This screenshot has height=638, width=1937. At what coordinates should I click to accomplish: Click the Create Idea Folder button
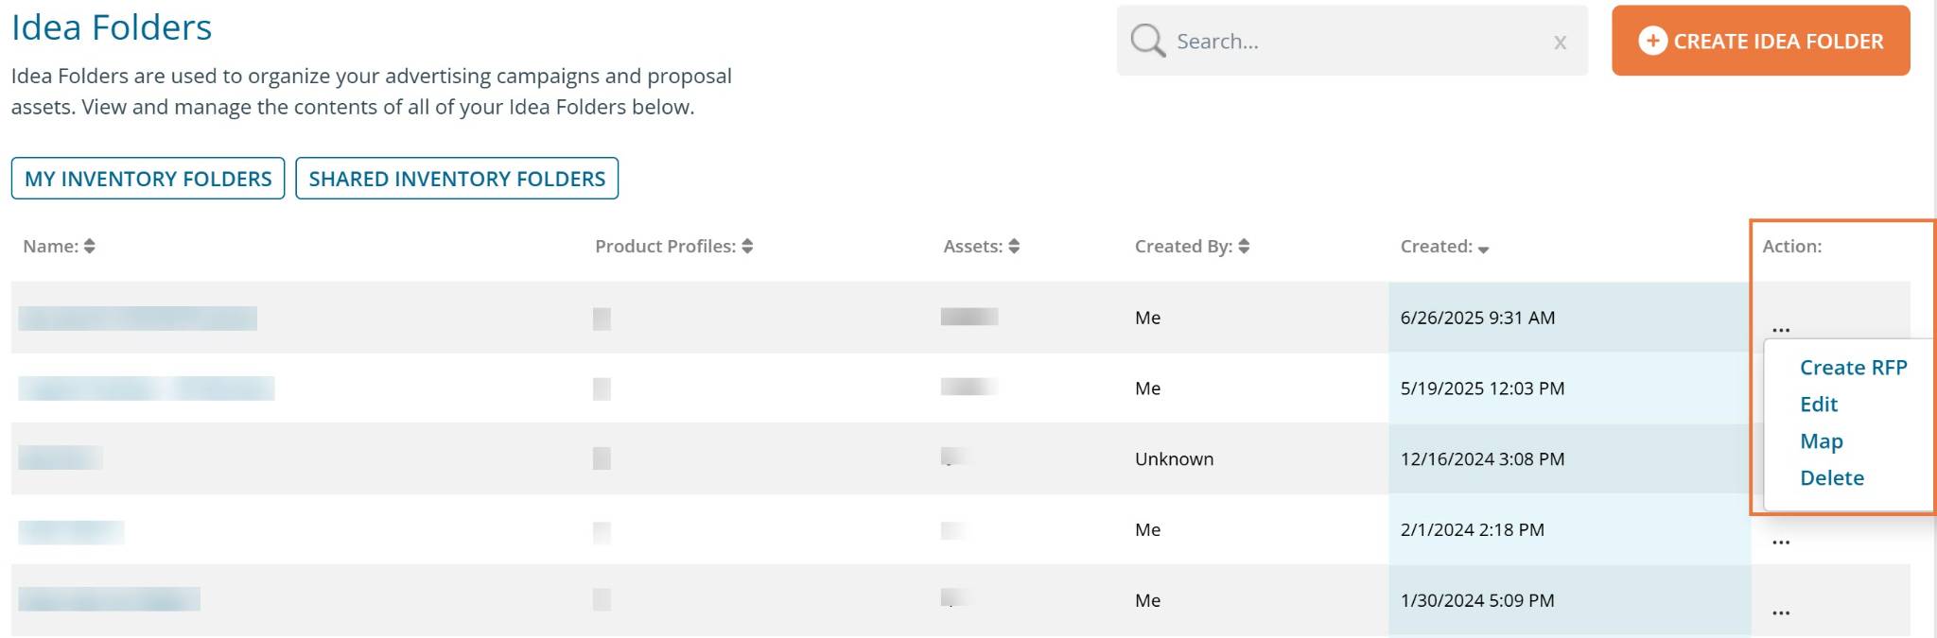pyautogui.click(x=1760, y=41)
